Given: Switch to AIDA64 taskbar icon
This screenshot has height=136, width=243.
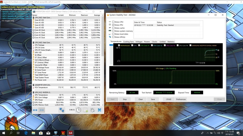Looking at the screenshot, I should click(71, 133).
